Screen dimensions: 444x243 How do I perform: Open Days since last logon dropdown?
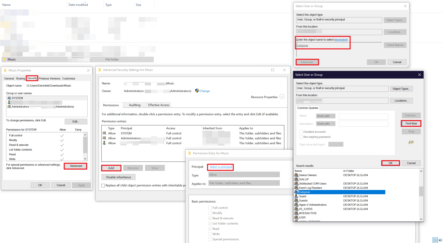click(336, 144)
